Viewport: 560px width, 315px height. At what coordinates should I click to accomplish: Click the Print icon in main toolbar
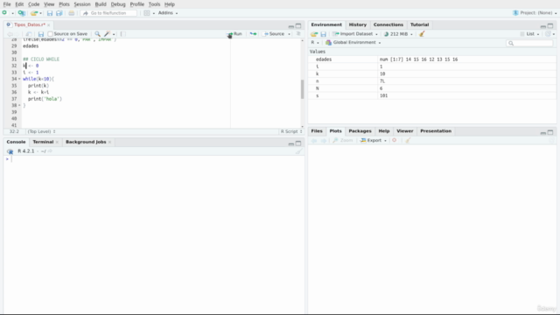coord(72,13)
